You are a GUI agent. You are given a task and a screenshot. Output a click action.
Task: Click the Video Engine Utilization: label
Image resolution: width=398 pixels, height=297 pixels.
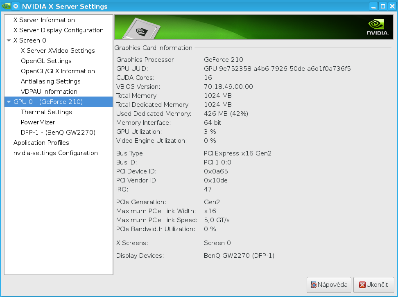pyautogui.click(x=152, y=141)
